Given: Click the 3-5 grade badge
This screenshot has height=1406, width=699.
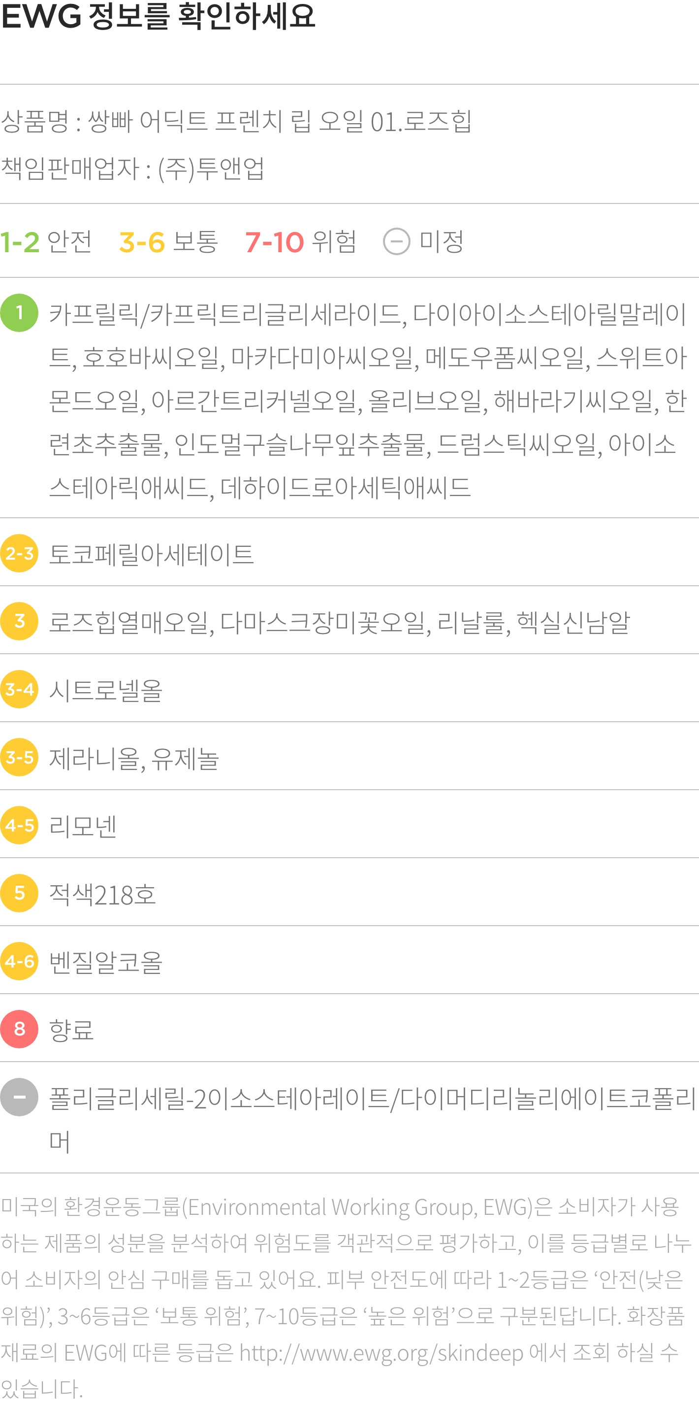Looking at the screenshot, I should (20, 757).
